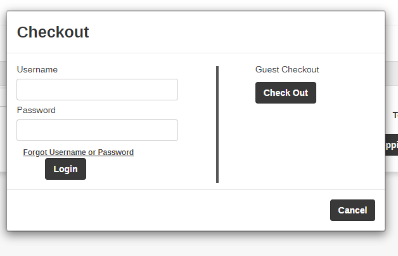Click the blank header area right of Checkout
The image size is (398, 256).
tap(241, 32)
